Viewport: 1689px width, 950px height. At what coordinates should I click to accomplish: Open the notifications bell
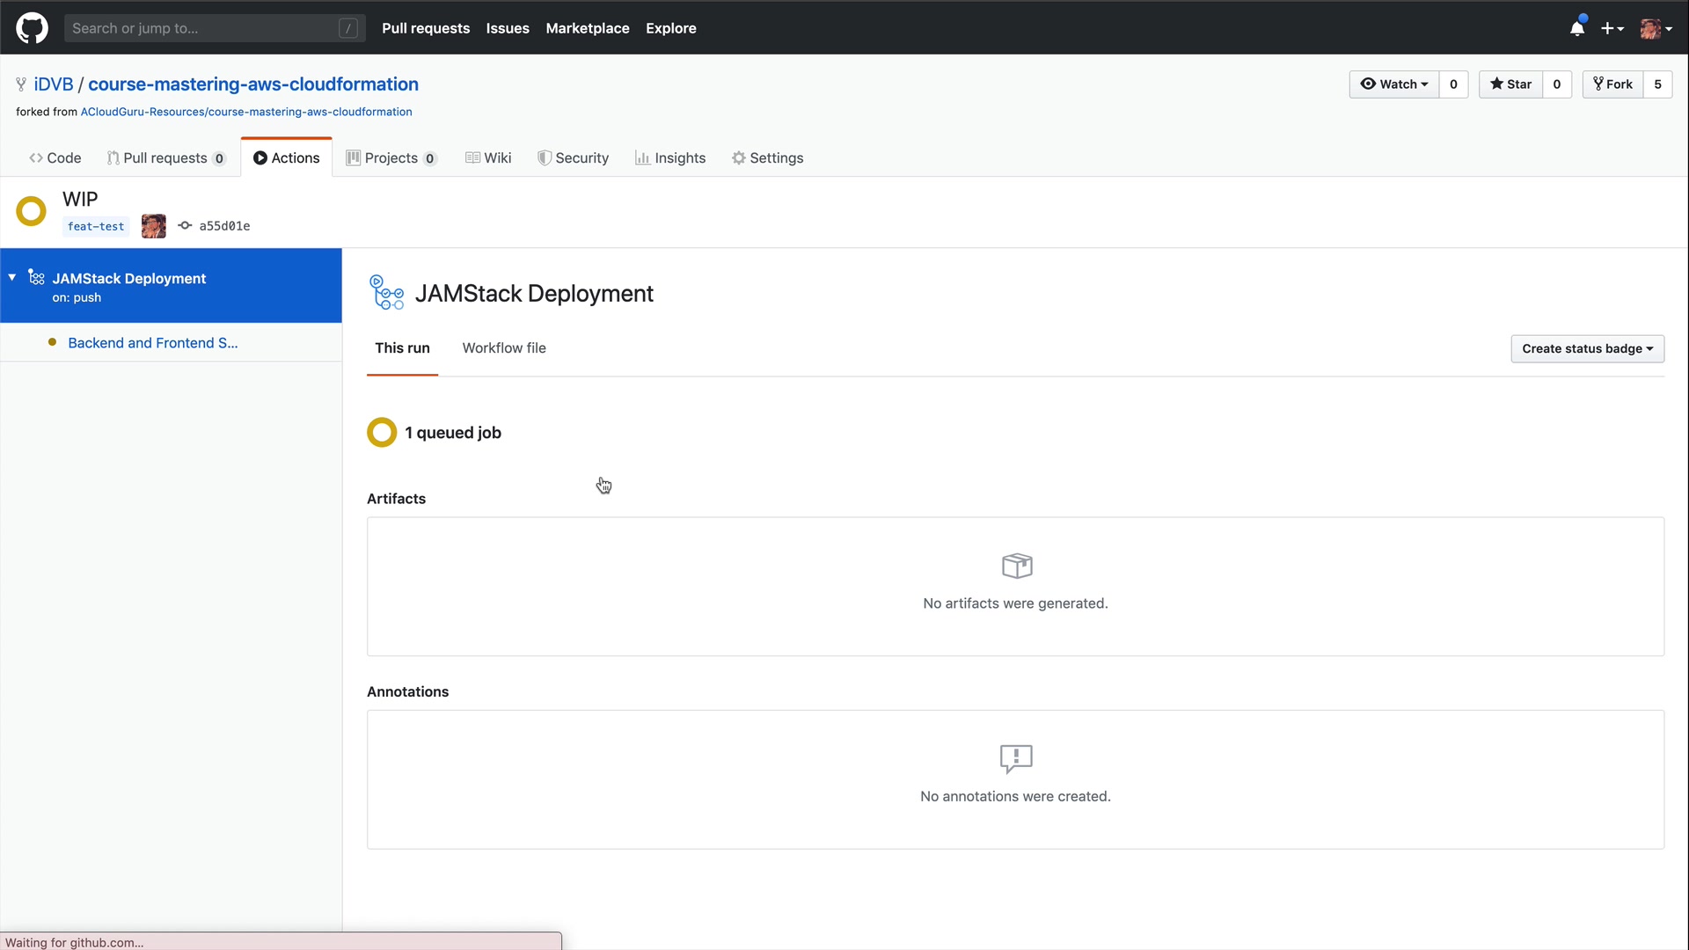click(x=1577, y=28)
